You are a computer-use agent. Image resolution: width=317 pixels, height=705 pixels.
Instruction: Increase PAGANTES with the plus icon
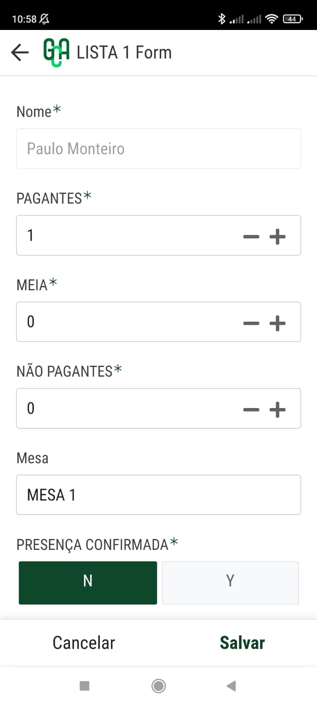[277, 237]
